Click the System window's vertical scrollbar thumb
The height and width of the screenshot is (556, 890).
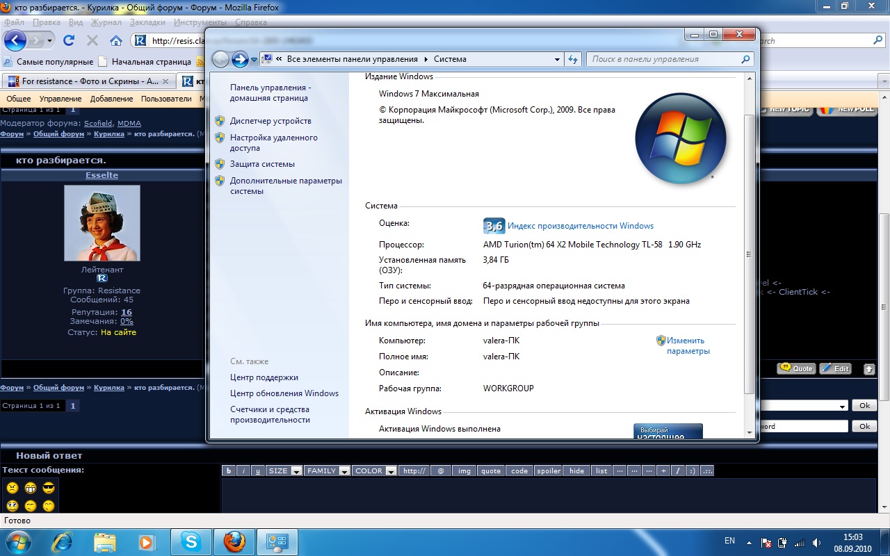click(750, 254)
